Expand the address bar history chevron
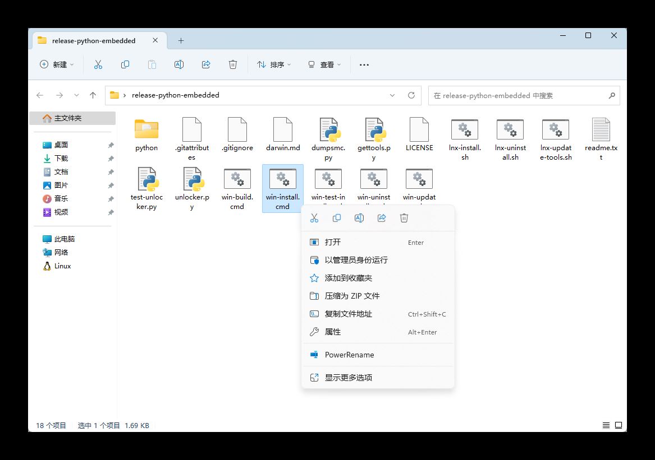 click(x=392, y=95)
